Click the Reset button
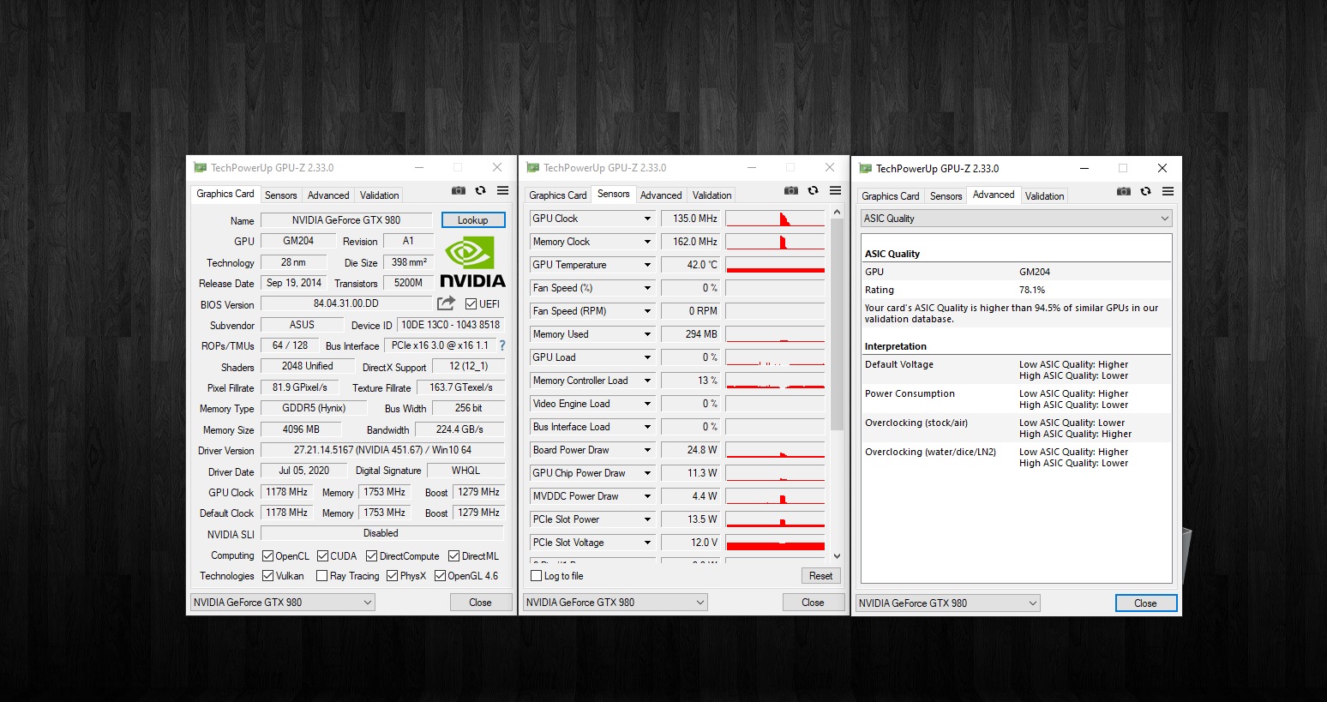Image resolution: width=1327 pixels, height=702 pixels. pos(820,576)
